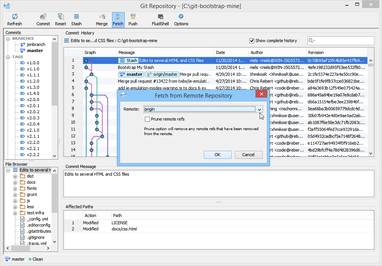Confirm the fetch with the OK button
The width and height of the screenshot is (382, 266).
pyautogui.click(x=218, y=155)
